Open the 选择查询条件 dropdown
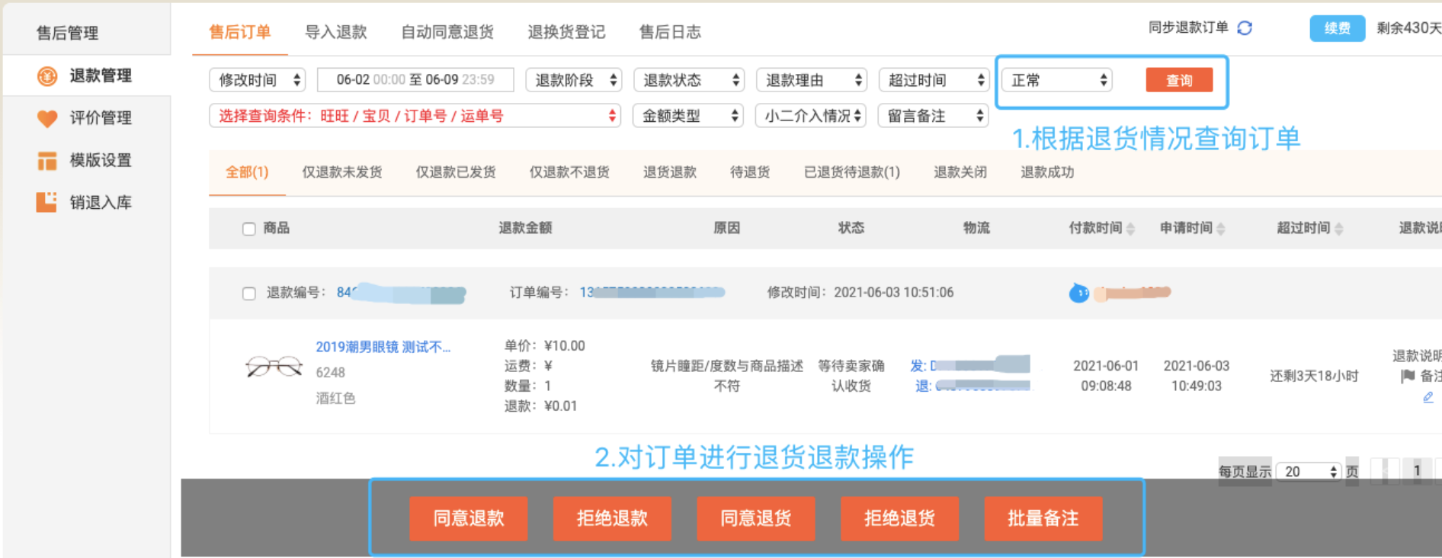Viewport: 1442px width, 558px height. [414, 116]
